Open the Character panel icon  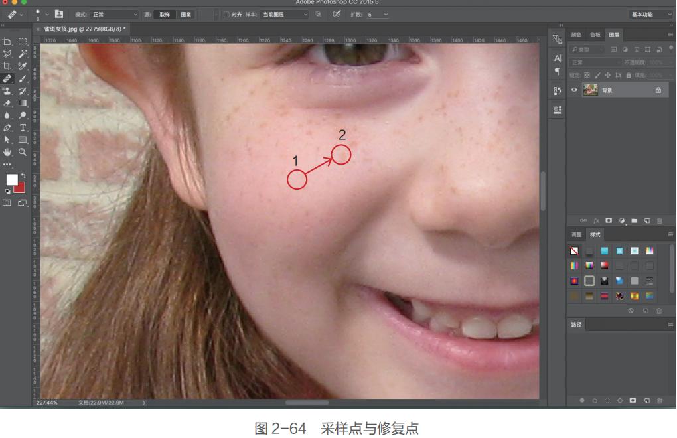click(x=558, y=58)
